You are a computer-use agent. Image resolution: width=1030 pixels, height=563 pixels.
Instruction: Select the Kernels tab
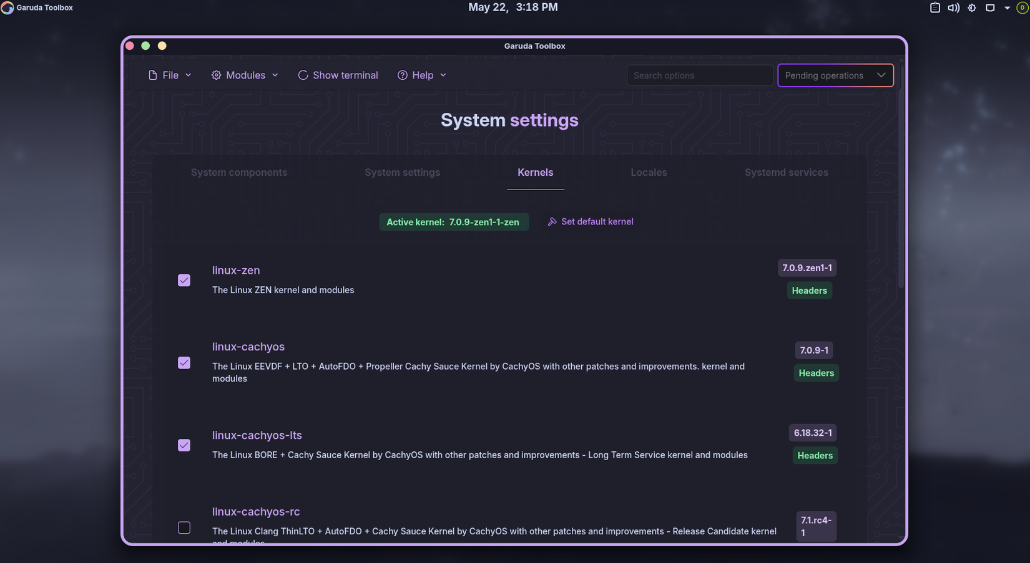535,173
